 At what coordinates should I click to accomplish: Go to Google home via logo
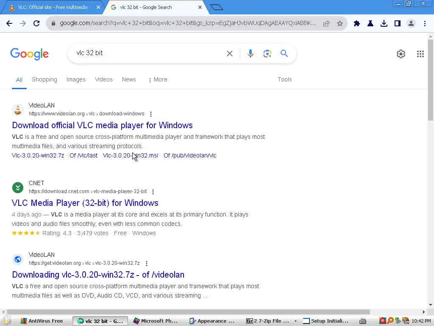[29, 54]
